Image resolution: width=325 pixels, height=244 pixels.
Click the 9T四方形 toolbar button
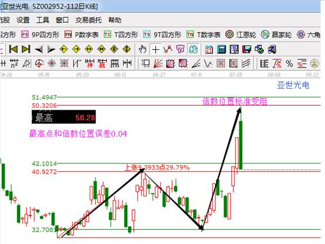click(x=162, y=35)
